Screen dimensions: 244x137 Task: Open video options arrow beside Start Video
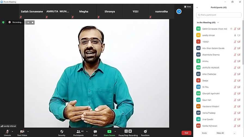(x=28, y=132)
